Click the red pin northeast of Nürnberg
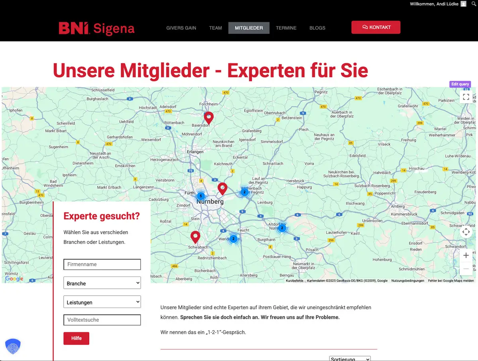Screen dimensions: 478x361 (x=222, y=188)
